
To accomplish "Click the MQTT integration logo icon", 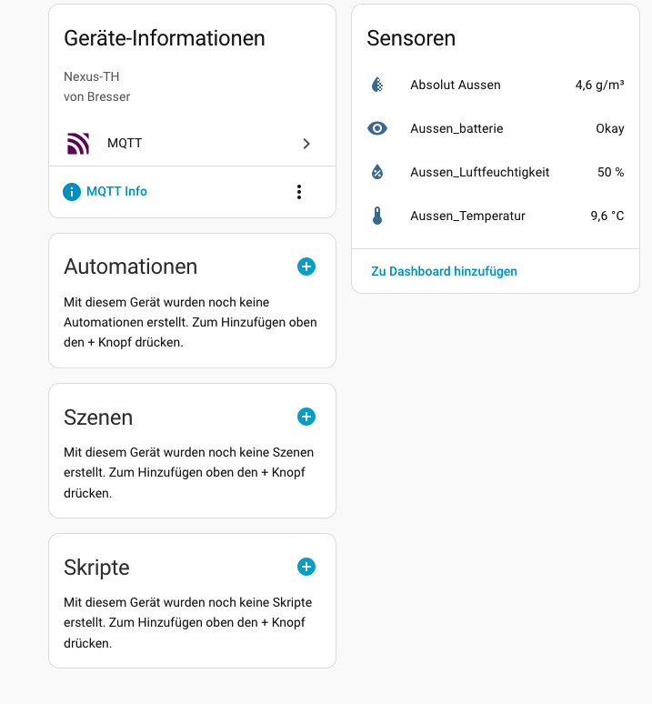I will coord(78,144).
